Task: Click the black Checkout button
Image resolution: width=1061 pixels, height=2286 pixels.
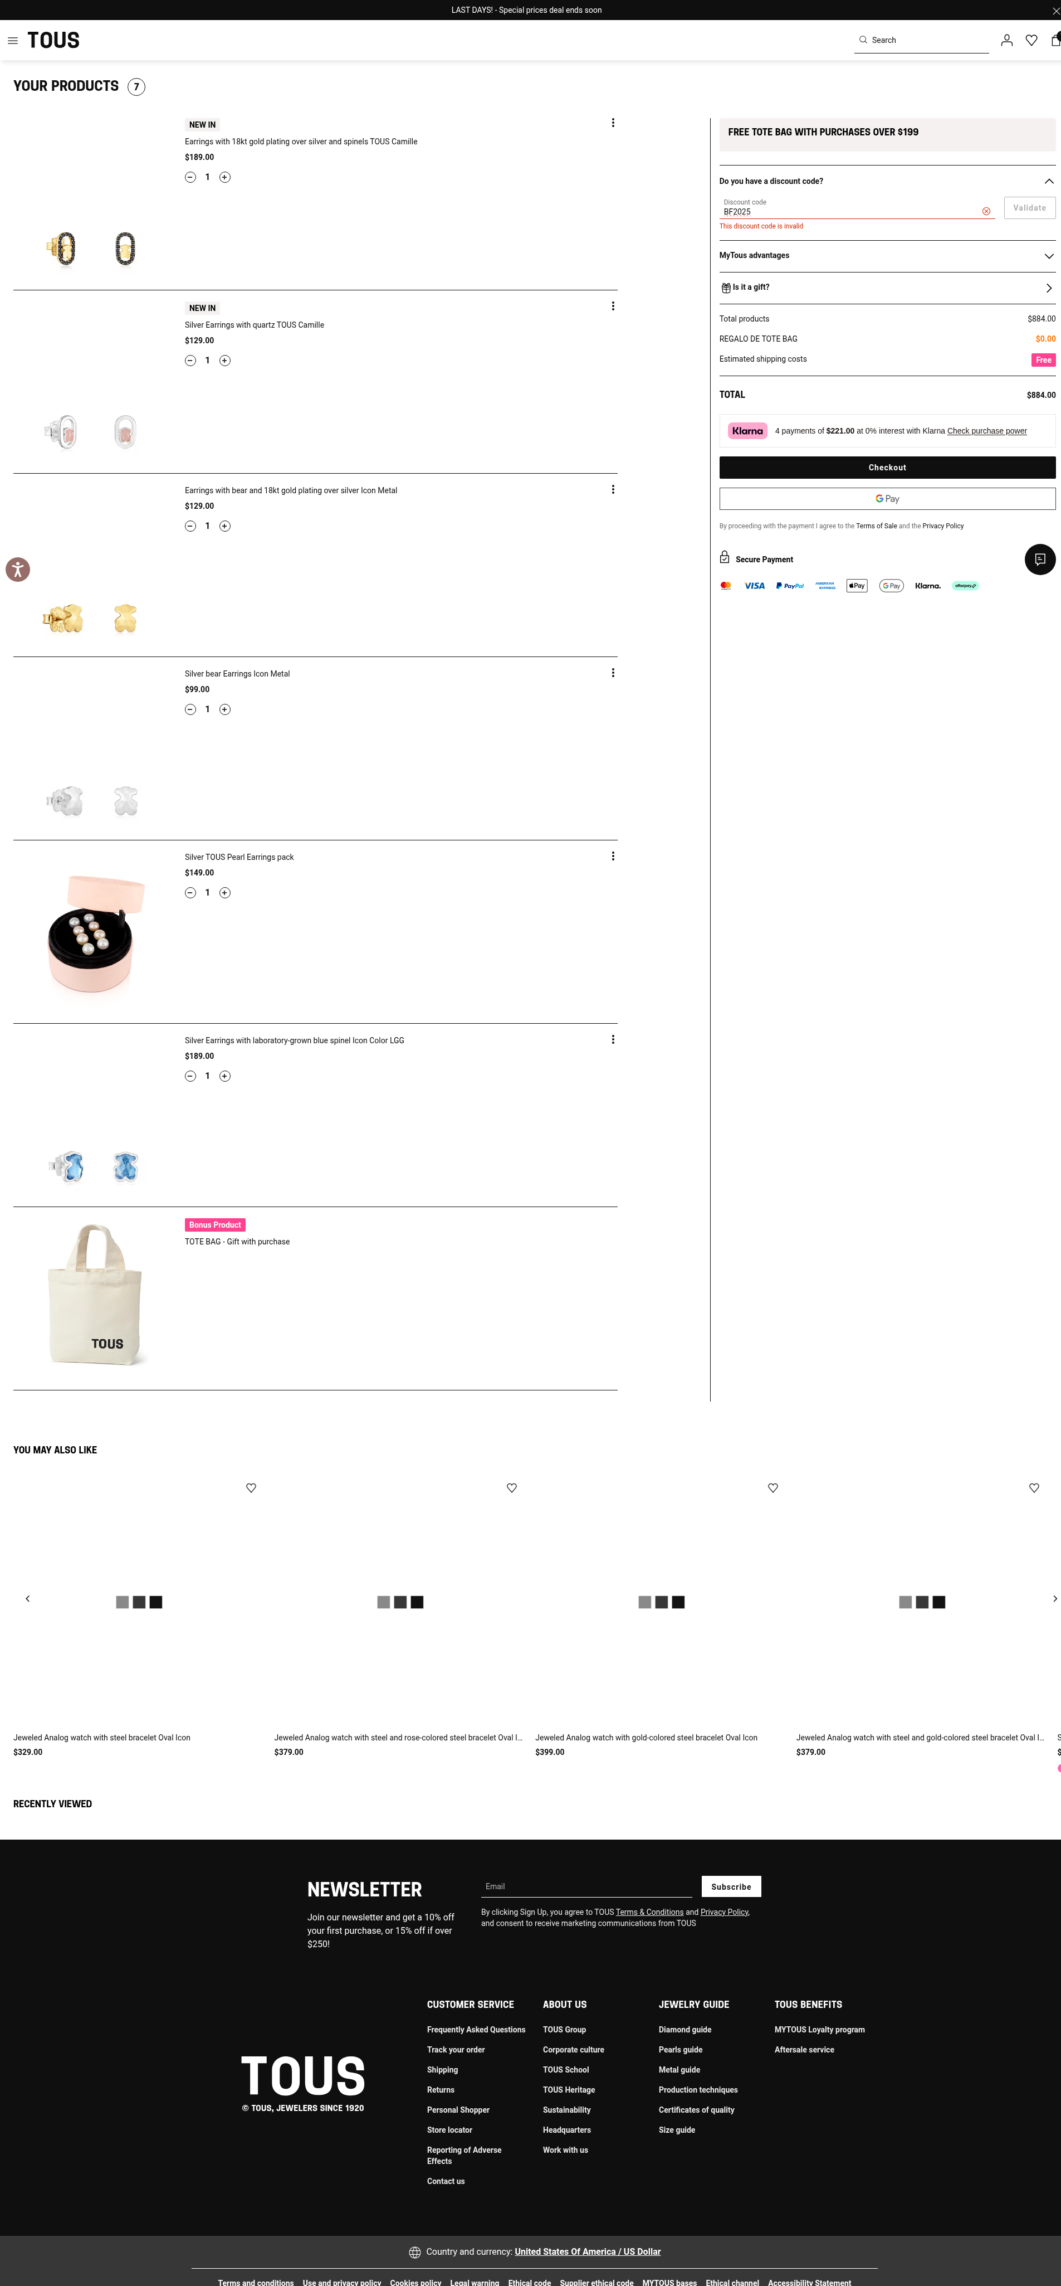Action: [x=887, y=468]
